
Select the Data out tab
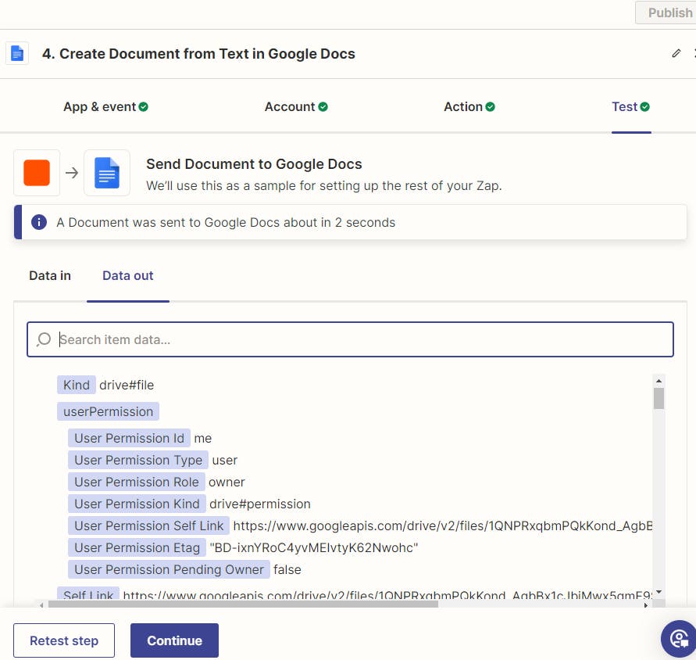(128, 275)
